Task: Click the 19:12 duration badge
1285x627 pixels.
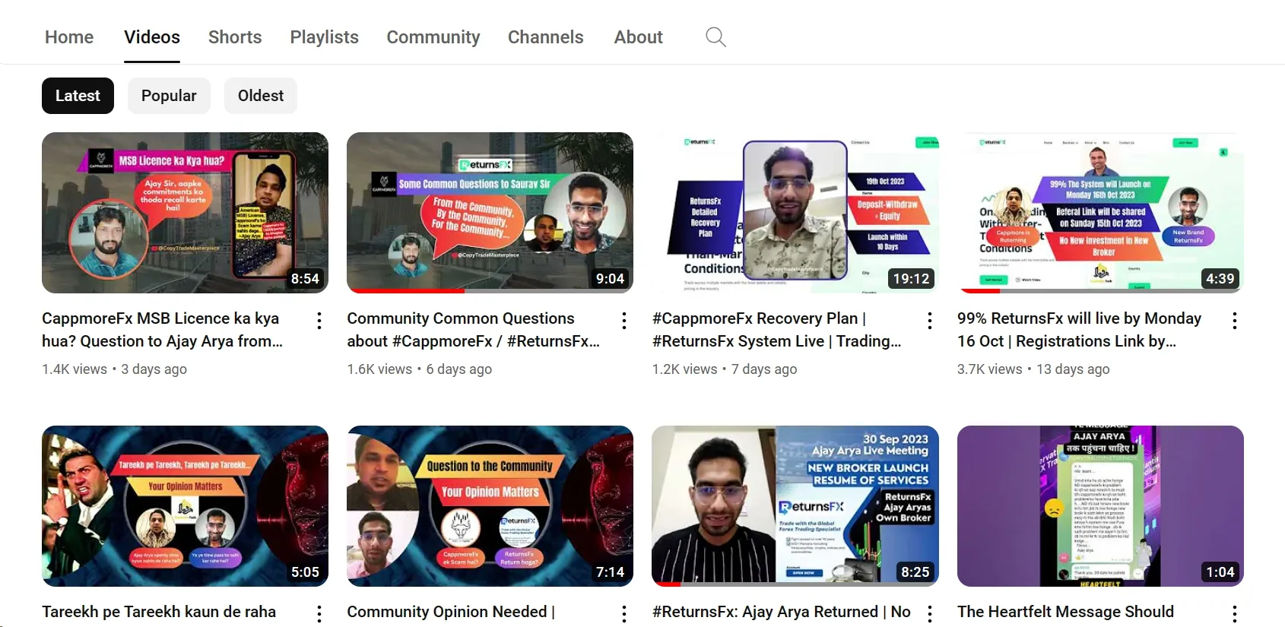Action: click(911, 279)
